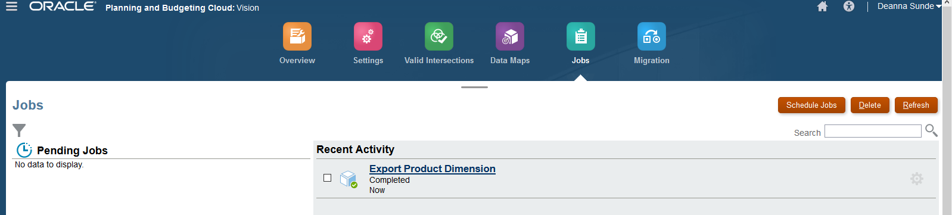952x215 pixels.
Task: Collapse the header using the gray handle bar
Action: coord(474,87)
